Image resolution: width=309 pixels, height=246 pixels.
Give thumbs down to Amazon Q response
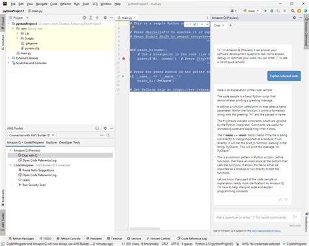tap(286, 200)
